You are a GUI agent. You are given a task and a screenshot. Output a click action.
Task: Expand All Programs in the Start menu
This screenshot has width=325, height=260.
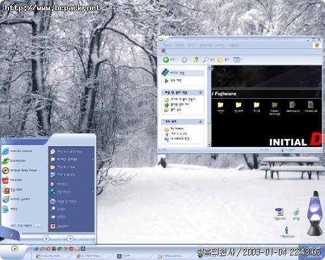[26, 226]
